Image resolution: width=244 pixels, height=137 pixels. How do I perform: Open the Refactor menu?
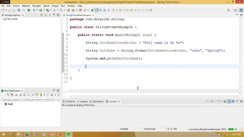click(x=26, y=6)
